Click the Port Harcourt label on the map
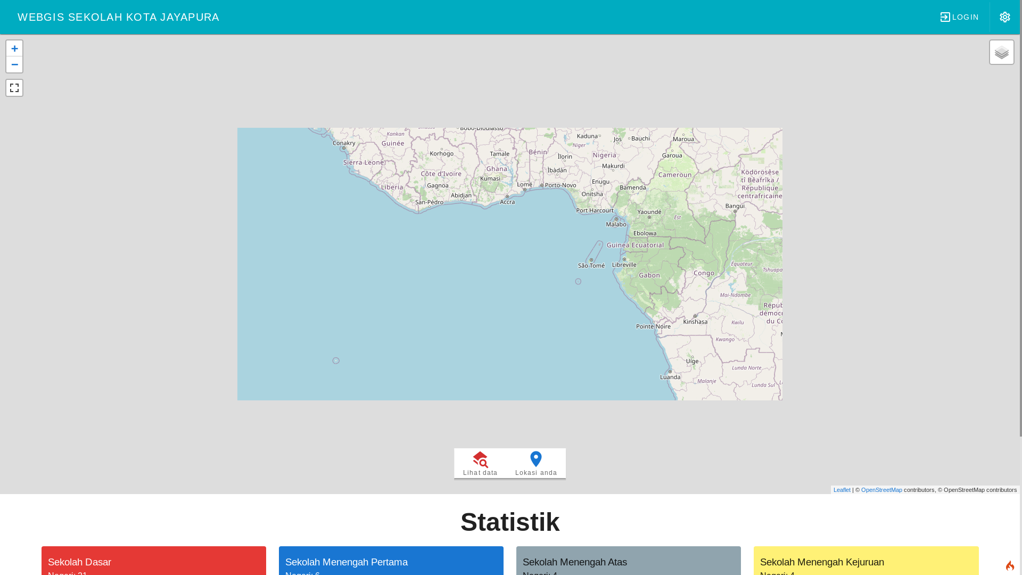The image size is (1022, 575). [595, 210]
